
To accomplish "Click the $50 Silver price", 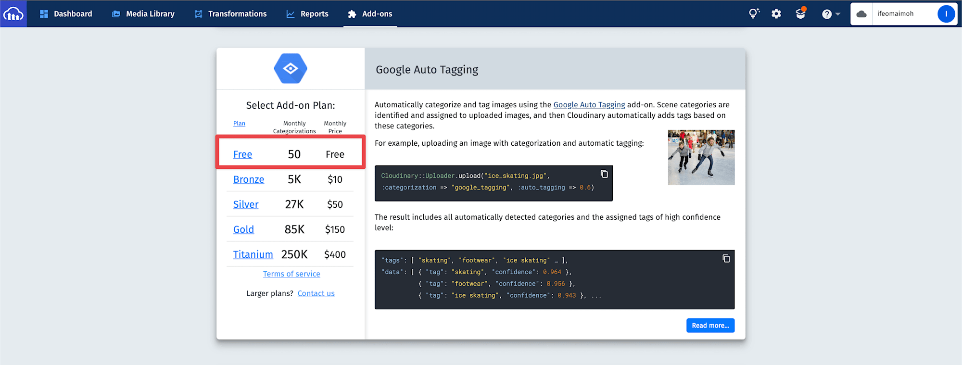I will point(335,204).
